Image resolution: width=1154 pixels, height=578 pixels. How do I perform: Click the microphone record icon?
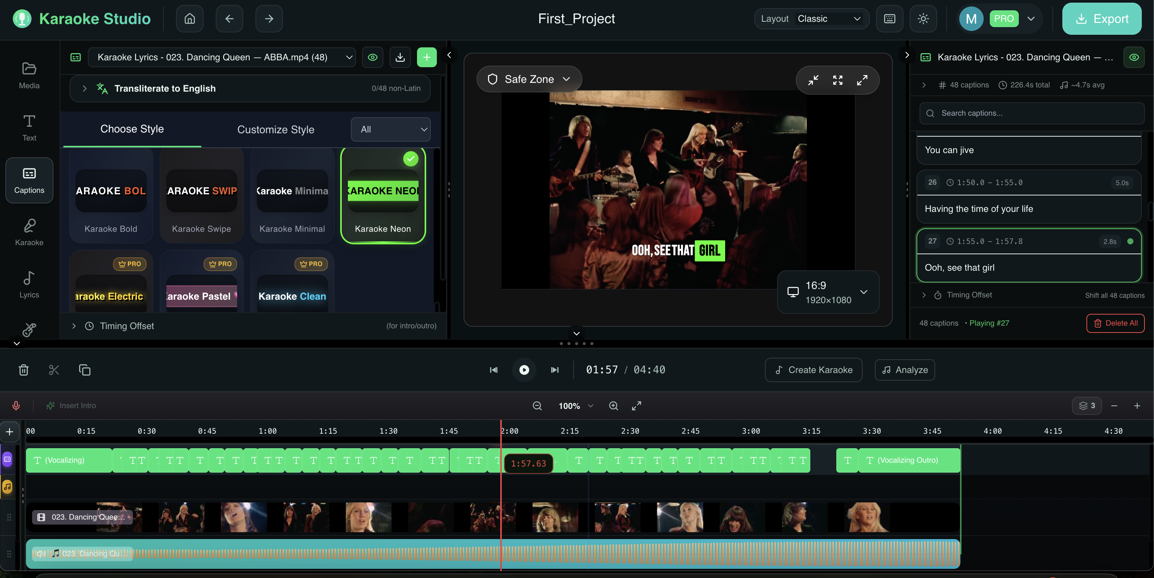click(16, 405)
